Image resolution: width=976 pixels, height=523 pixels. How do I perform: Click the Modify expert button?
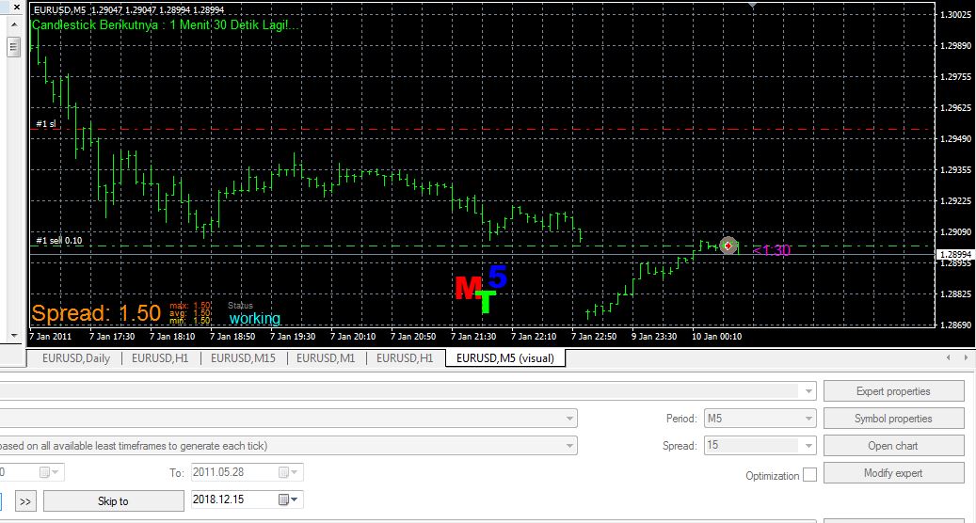coord(893,473)
